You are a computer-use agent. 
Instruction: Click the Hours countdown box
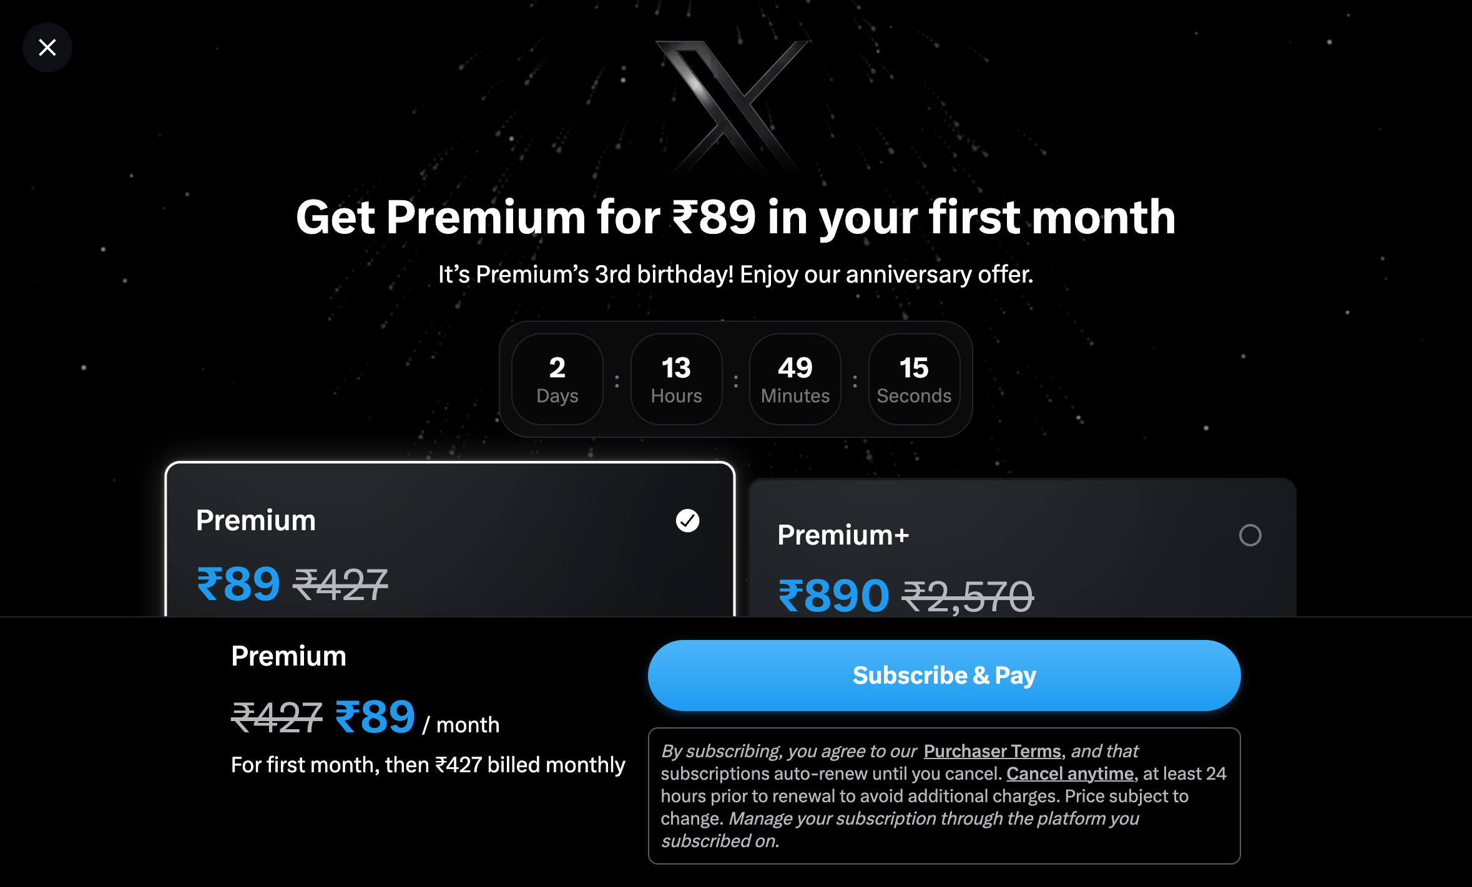[676, 379]
